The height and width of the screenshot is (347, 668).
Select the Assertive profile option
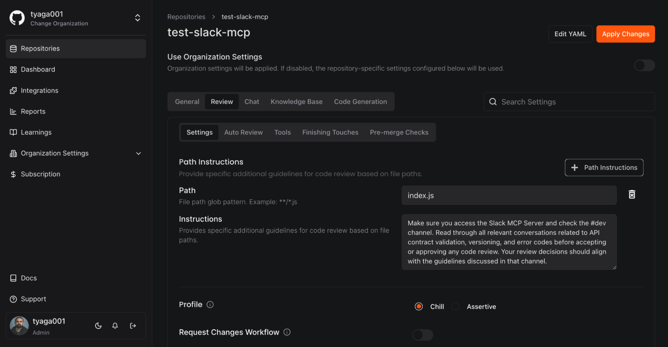(455, 307)
